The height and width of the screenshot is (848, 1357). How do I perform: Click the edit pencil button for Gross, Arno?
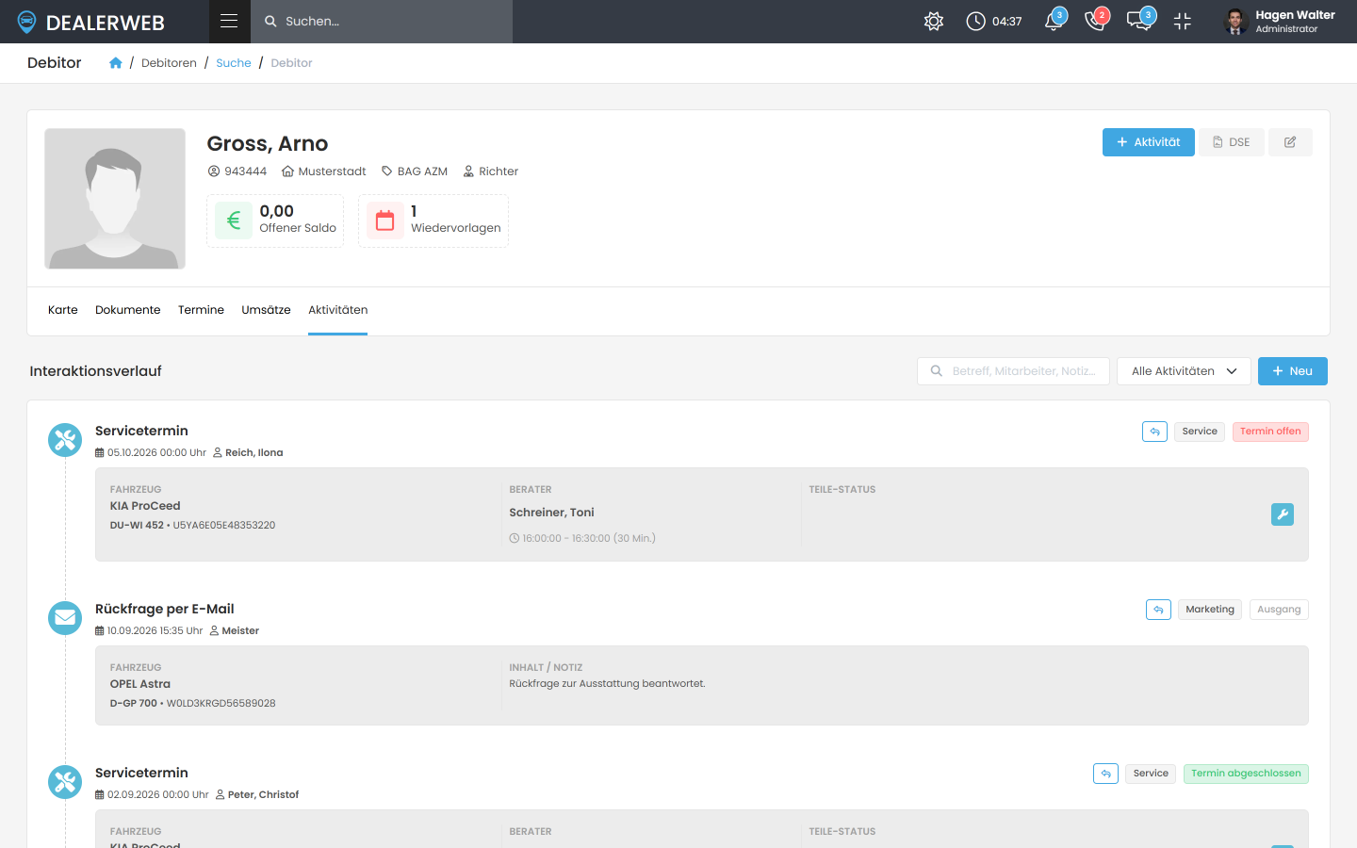[1290, 142]
